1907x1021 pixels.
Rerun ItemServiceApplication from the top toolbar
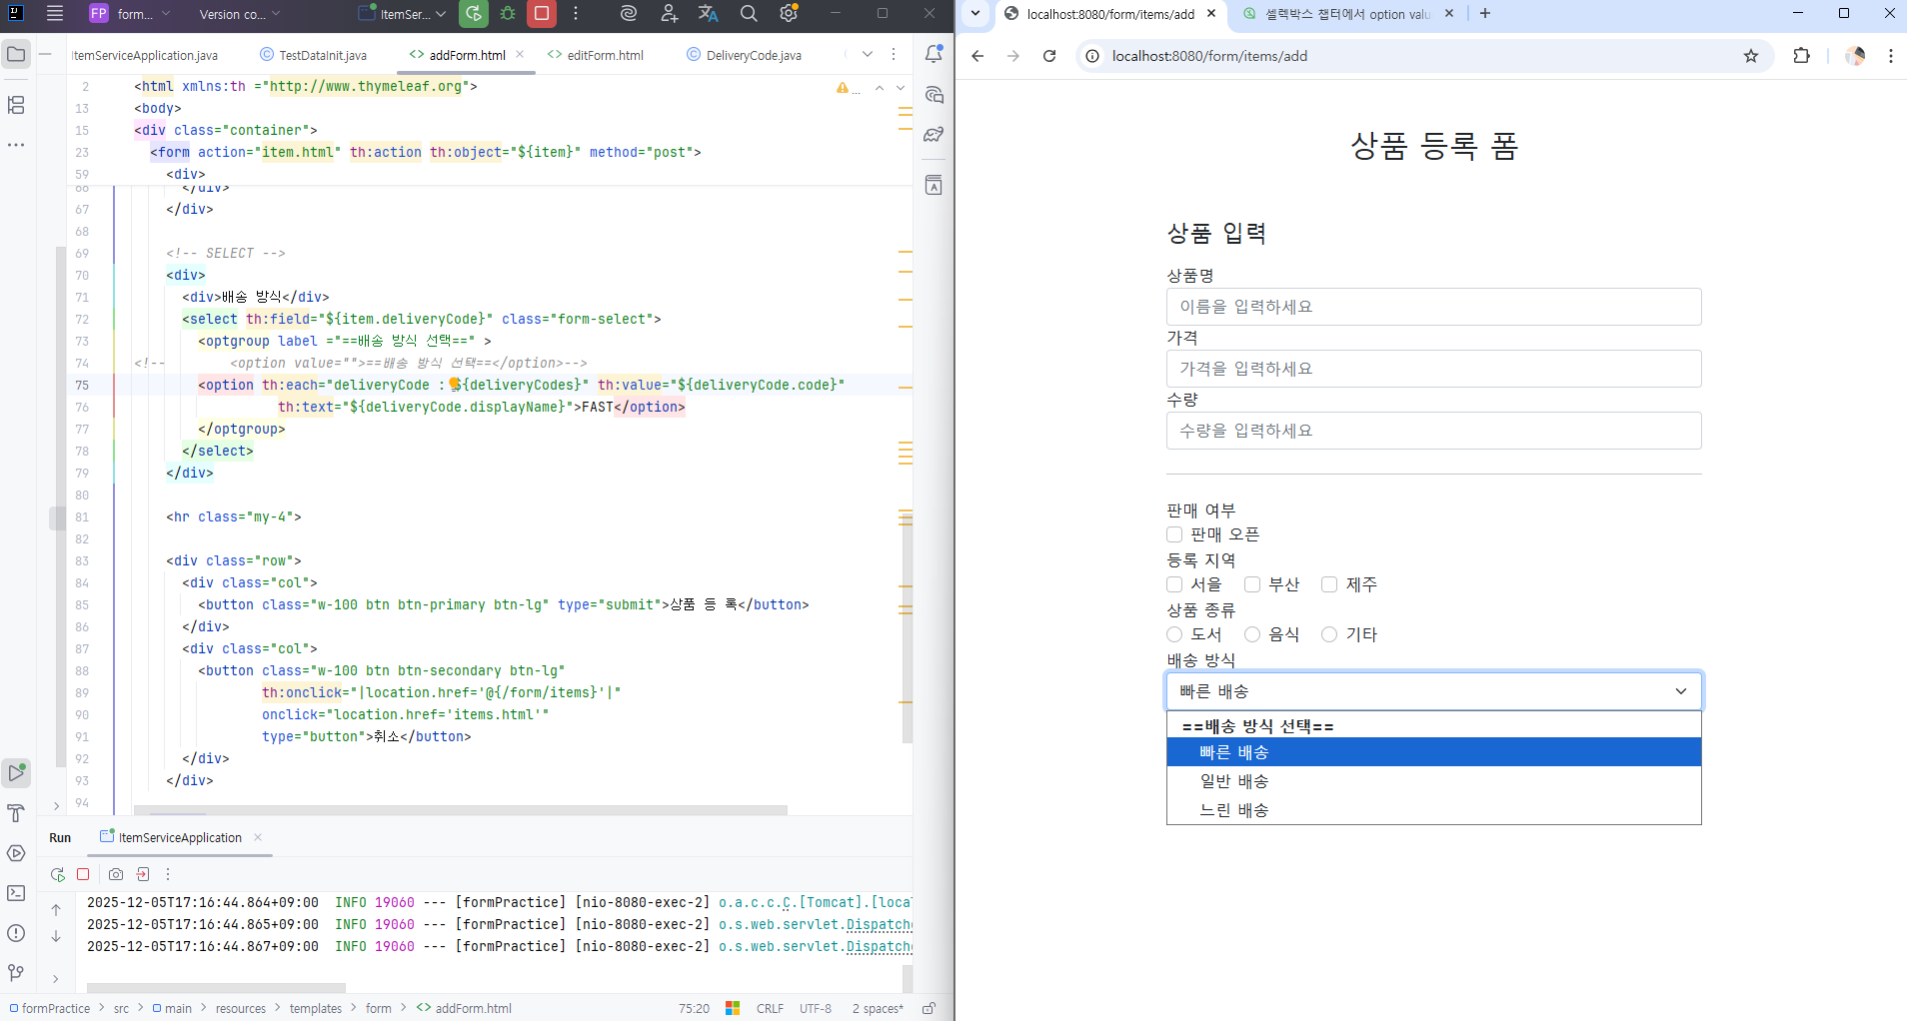point(474,14)
